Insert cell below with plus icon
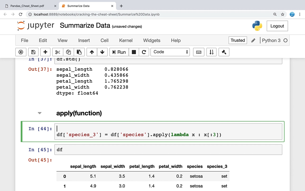The image size is (305, 191). coord(45,52)
